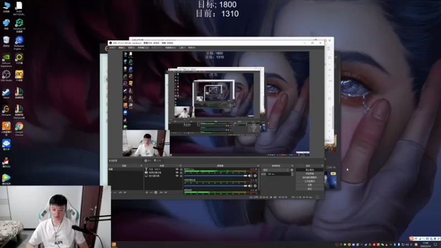The image size is (441, 248).
Task: Click the Windows taskbar clock
Action: [x=426, y=244]
